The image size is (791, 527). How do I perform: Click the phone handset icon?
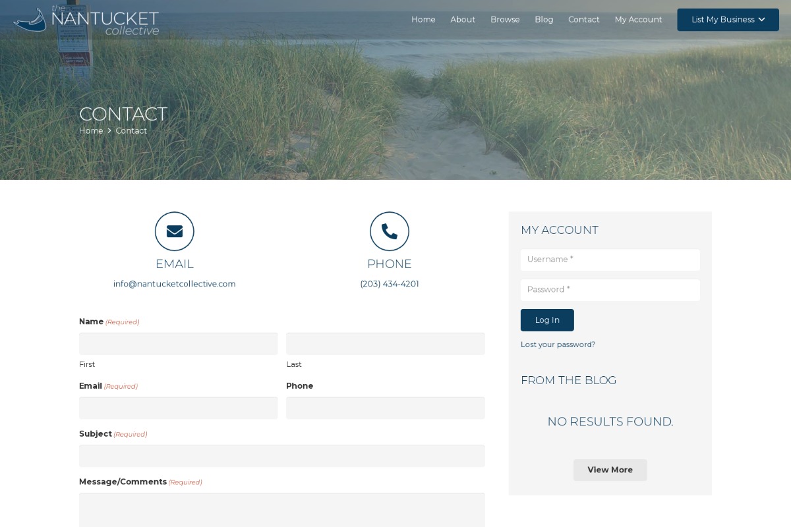tap(390, 231)
